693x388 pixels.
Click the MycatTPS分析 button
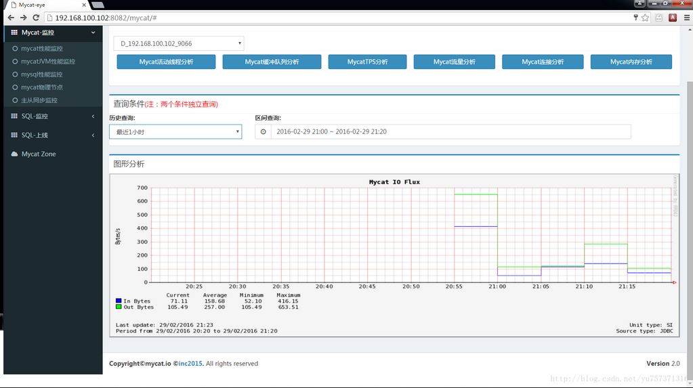tap(367, 62)
